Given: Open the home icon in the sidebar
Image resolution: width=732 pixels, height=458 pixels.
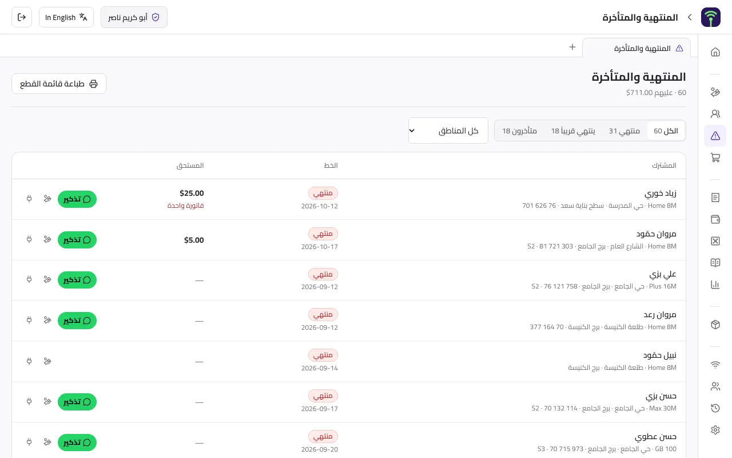Looking at the screenshot, I should click(715, 52).
